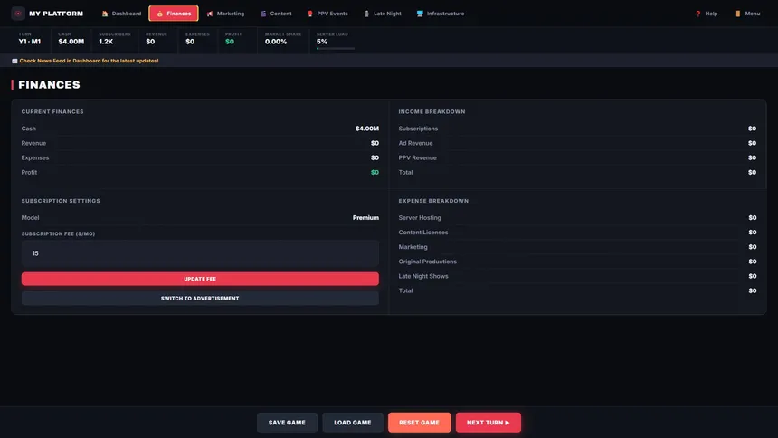Click the Income Breakdown heading
This screenshot has height=438, width=778.
(432, 111)
